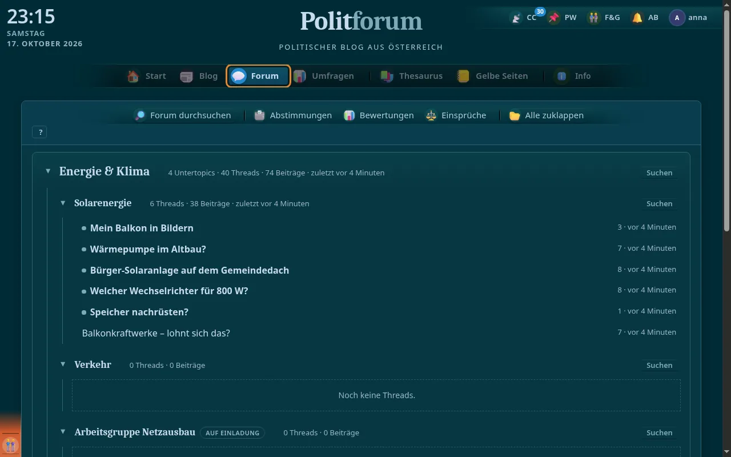The height and width of the screenshot is (457, 731).
Task: Open thread Wärmepumpe im Altbau?
Action: pyautogui.click(x=148, y=249)
